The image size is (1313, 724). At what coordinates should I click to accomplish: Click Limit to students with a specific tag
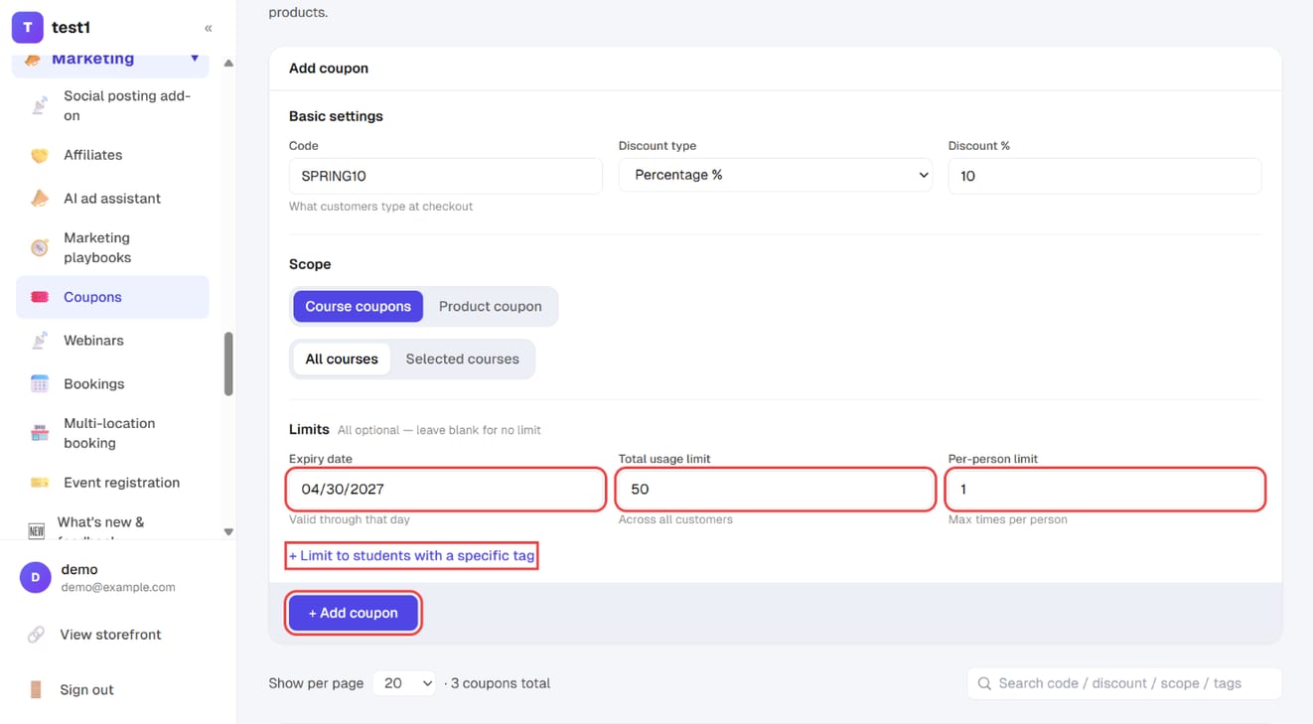coord(412,555)
